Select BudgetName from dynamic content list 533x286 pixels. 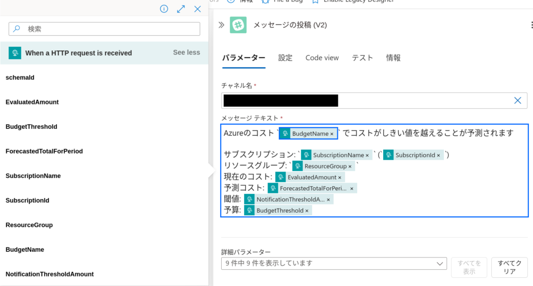click(x=25, y=249)
